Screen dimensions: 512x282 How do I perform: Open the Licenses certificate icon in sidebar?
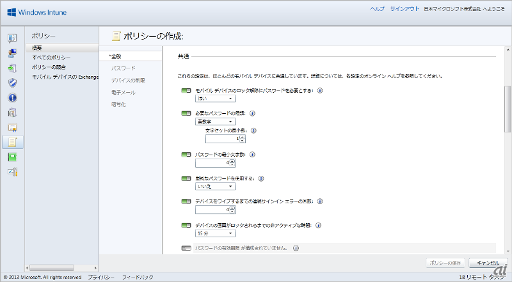13,127
